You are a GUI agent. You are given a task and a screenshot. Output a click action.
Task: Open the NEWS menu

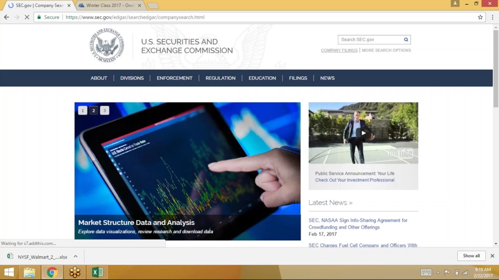click(x=327, y=78)
